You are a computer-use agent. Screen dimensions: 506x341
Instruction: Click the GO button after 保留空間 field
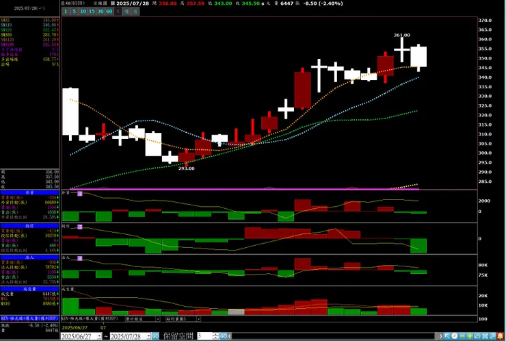point(224,336)
